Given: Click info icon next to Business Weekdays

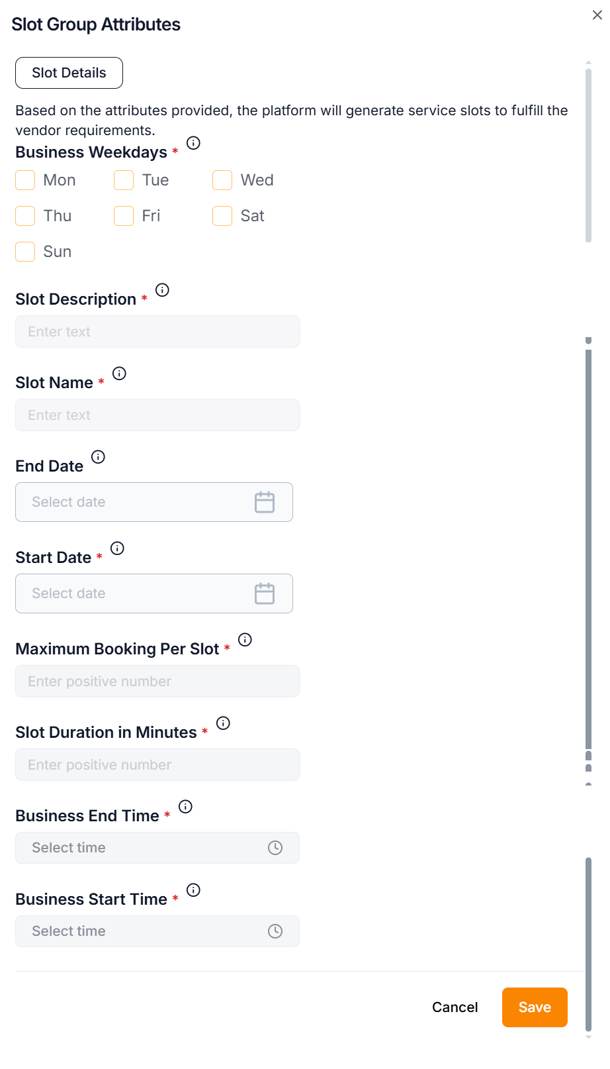Looking at the screenshot, I should [x=193, y=143].
